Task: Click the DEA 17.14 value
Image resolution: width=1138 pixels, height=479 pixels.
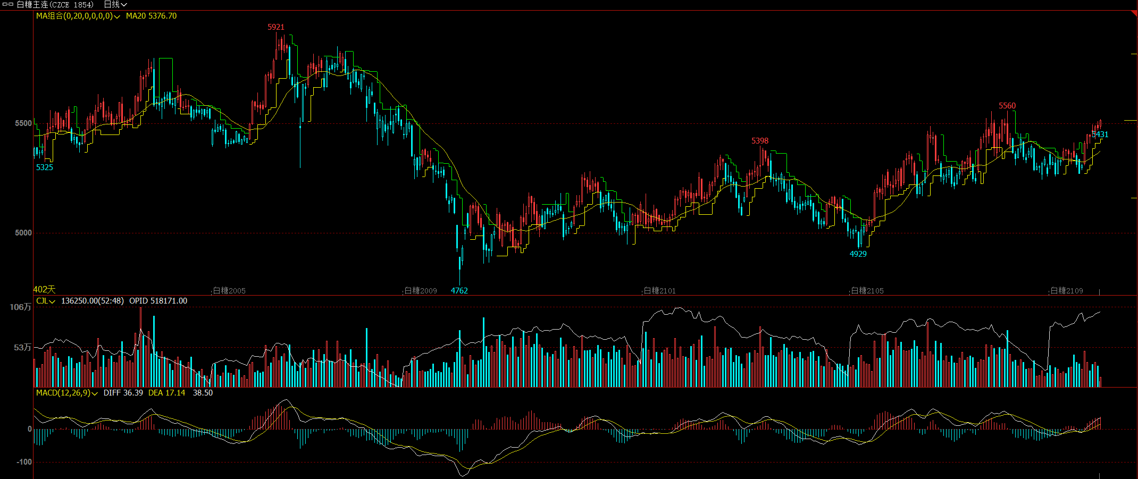Action: coord(167,393)
